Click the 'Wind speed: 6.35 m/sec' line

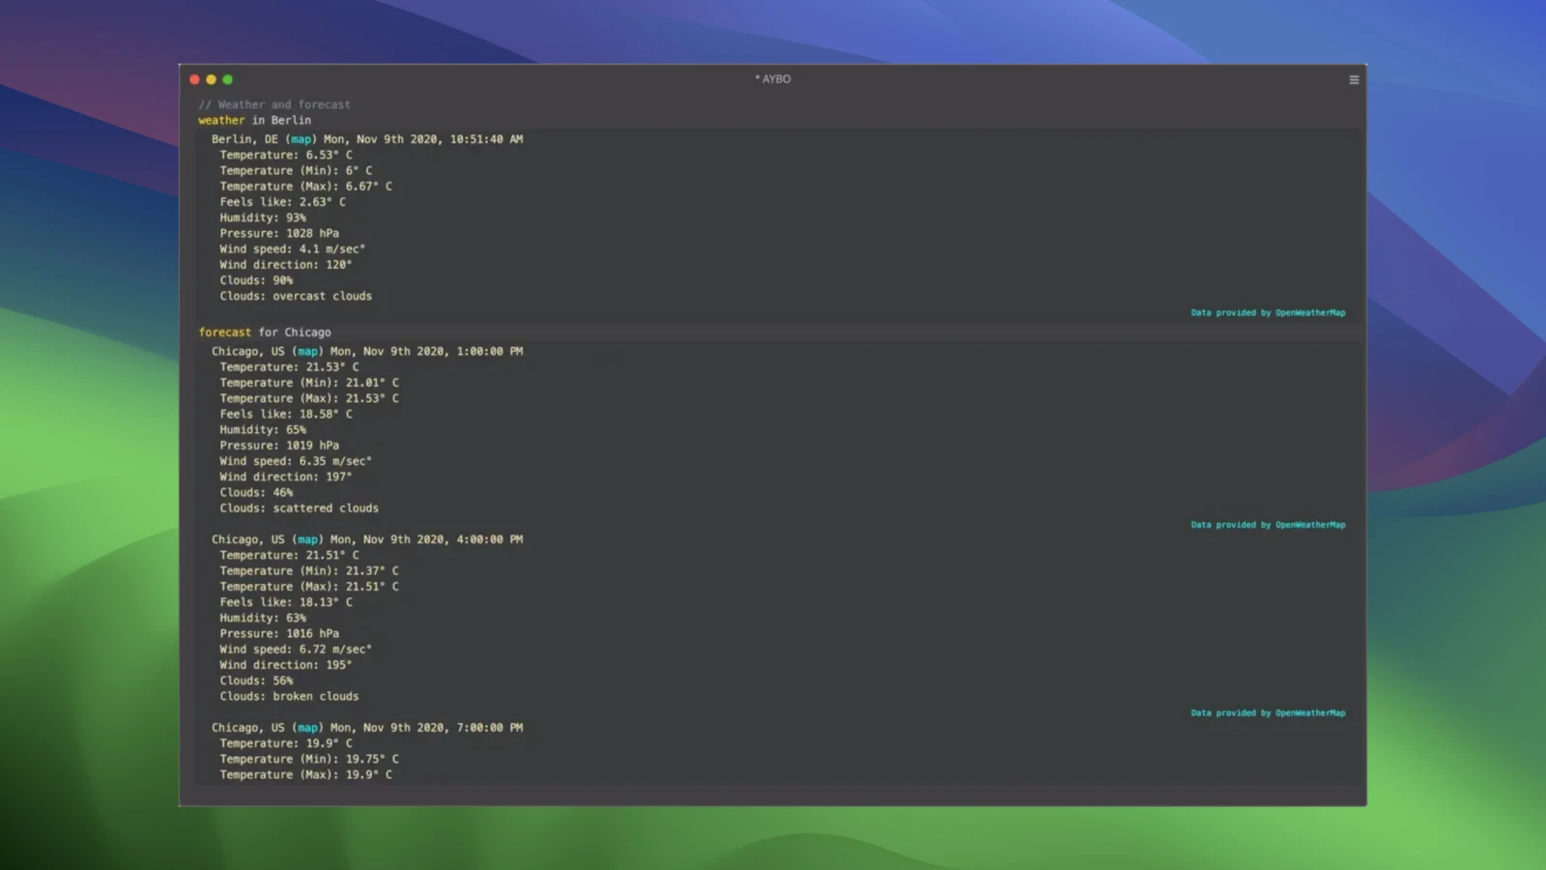pos(295,461)
